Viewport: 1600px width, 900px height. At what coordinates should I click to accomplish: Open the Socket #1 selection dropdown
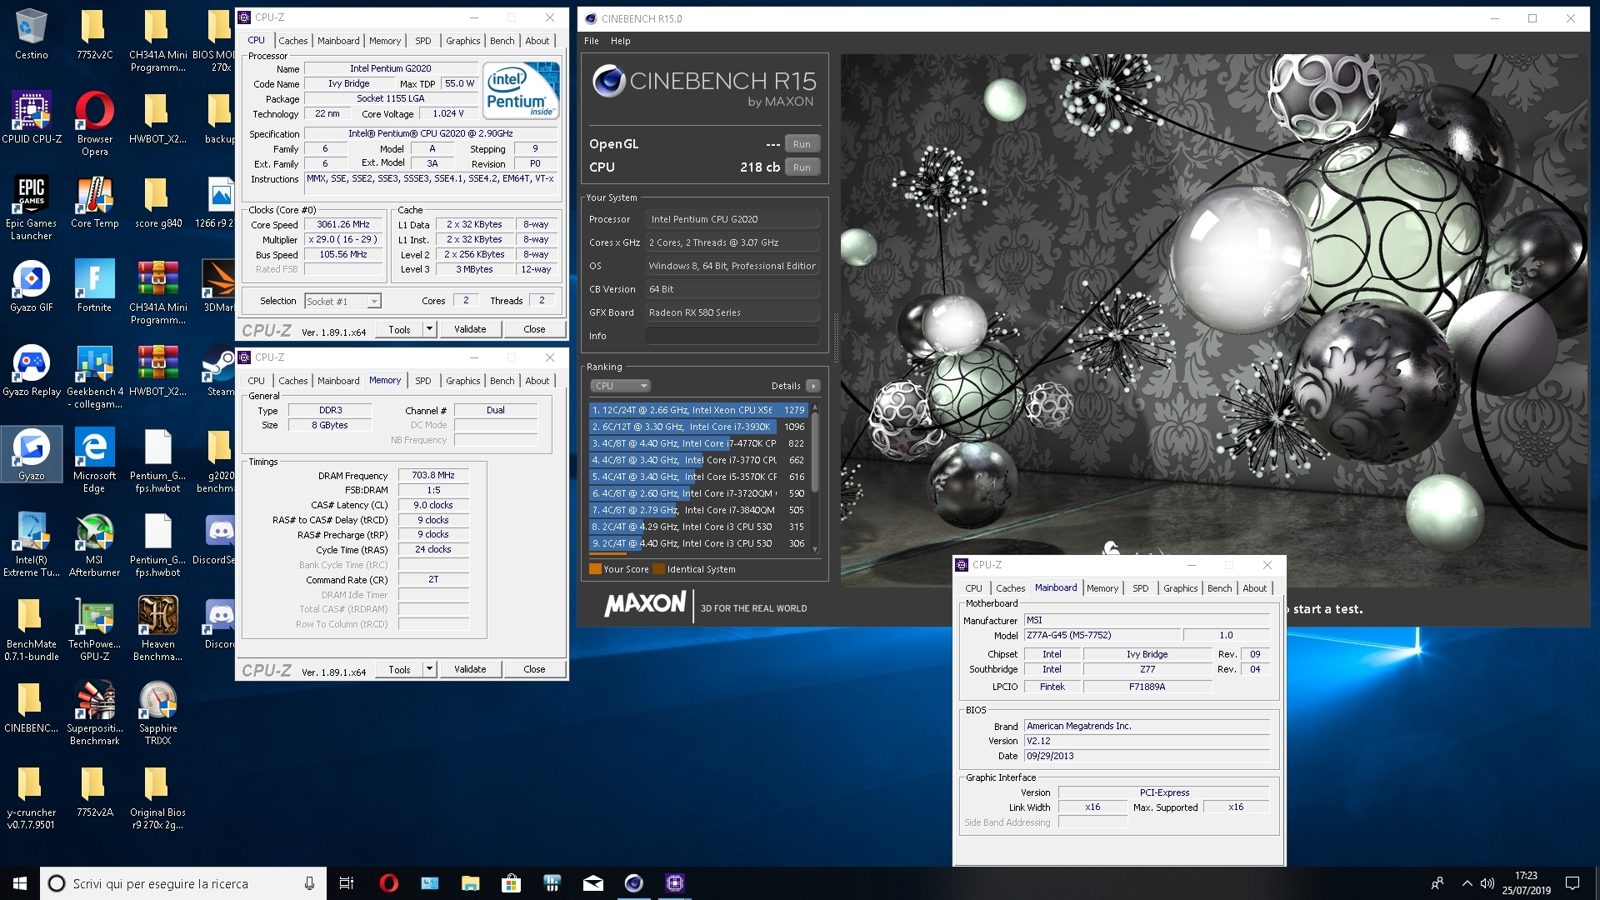[342, 302]
